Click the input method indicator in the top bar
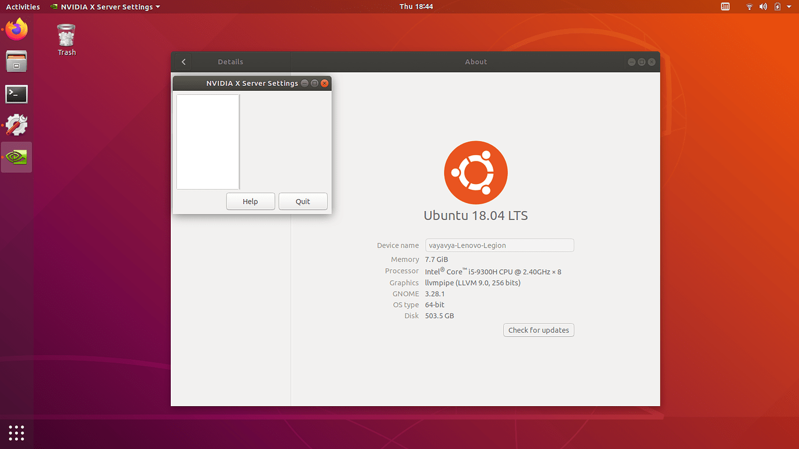This screenshot has width=799, height=449. pos(725,7)
